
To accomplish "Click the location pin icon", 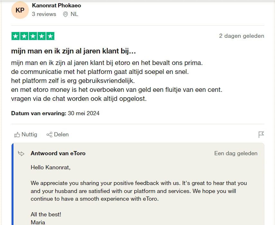I will pos(66,14).
